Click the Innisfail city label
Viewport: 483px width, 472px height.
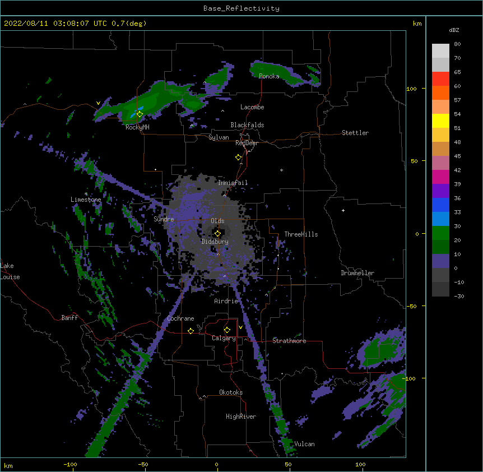point(233,183)
